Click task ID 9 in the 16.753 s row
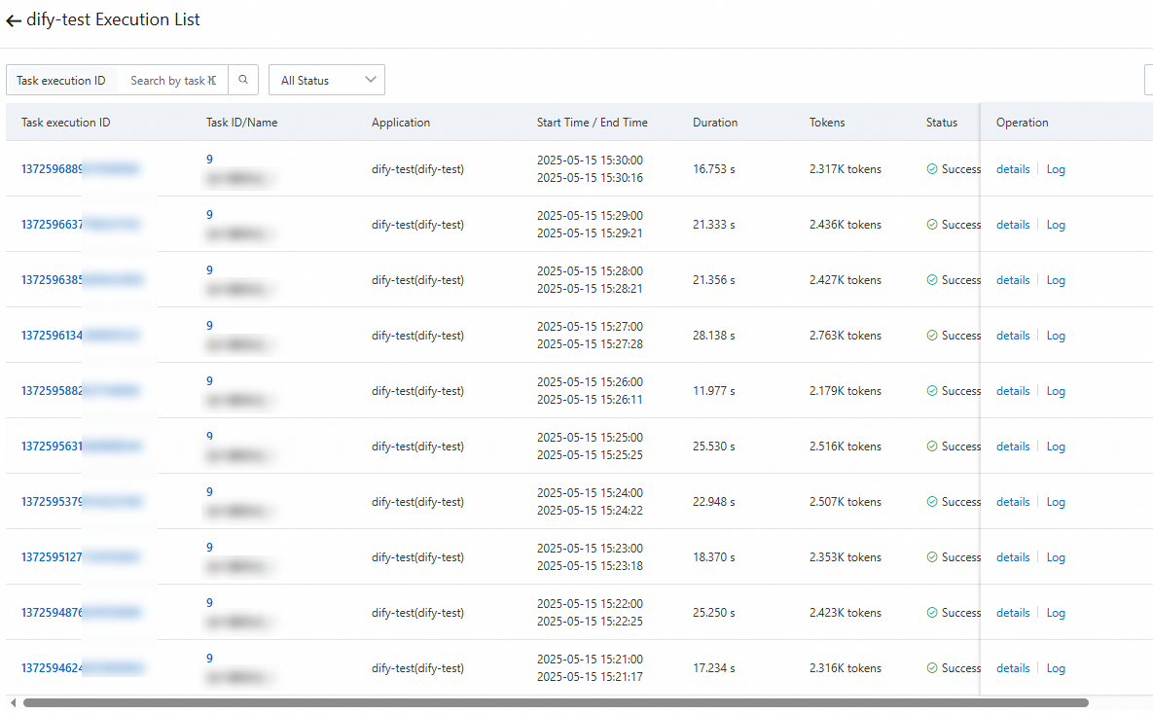 [209, 160]
